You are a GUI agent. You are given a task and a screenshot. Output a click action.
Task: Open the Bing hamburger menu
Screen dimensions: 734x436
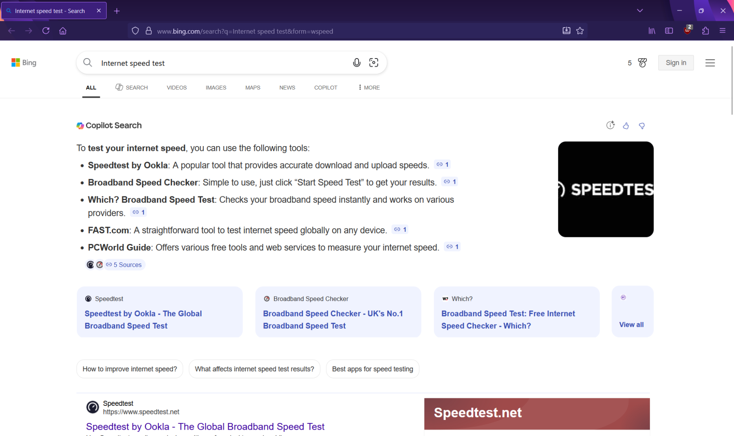tap(710, 62)
